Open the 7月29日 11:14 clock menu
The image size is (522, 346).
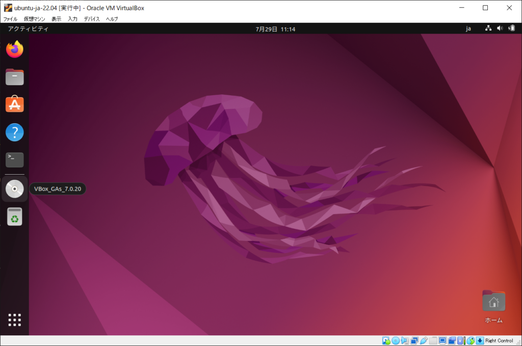pos(275,29)
